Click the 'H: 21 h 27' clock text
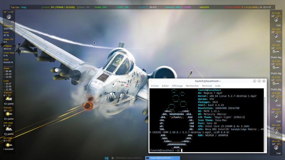The width and height of the screenshot is (285, 160). point(265,7)
